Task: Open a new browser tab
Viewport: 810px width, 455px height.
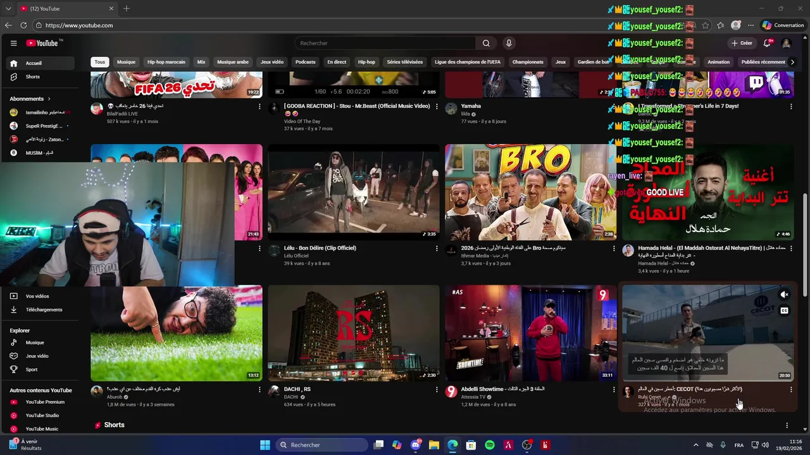Action: pos(127,8)
